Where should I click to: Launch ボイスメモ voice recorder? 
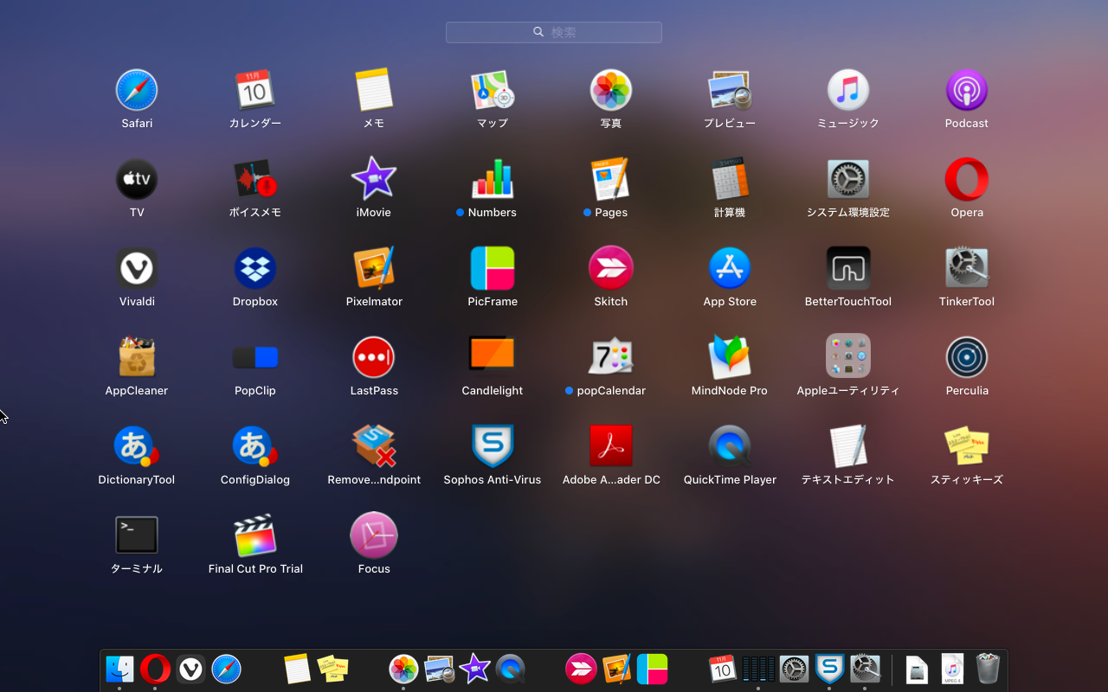point(255,179)
